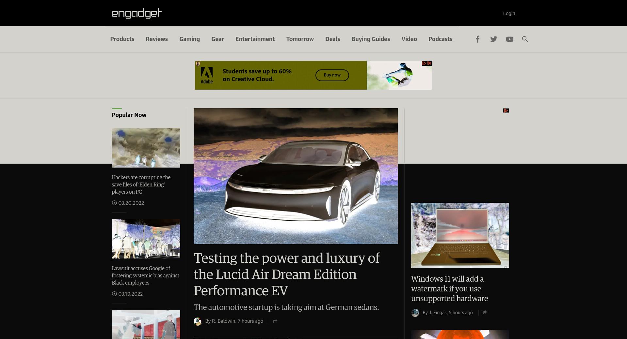Click the Elden Ring article thumbnail
Screen dimensions: 627x339
pyautogui.click(x=146, y=148)
